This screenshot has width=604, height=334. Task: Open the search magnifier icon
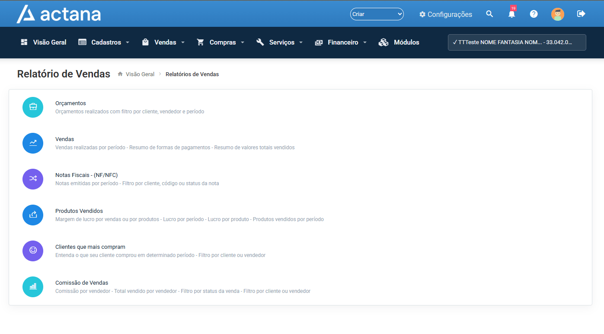(x=489, y=14)
